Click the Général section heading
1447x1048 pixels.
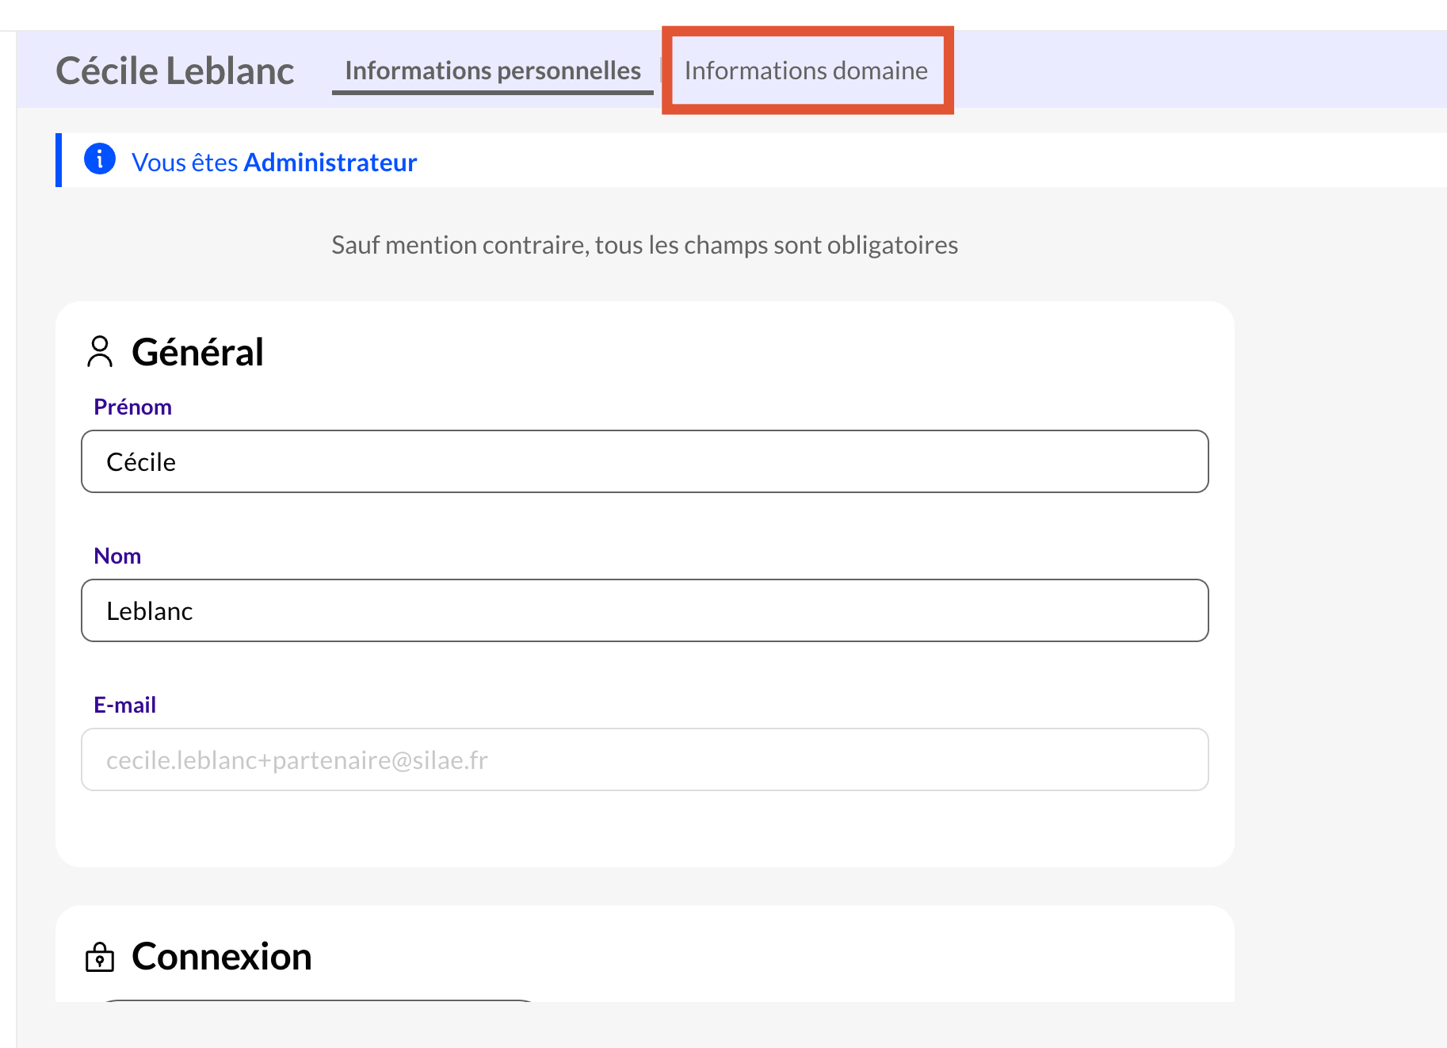197,352
